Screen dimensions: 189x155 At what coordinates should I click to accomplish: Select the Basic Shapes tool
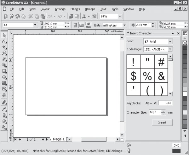pos(4,89)
